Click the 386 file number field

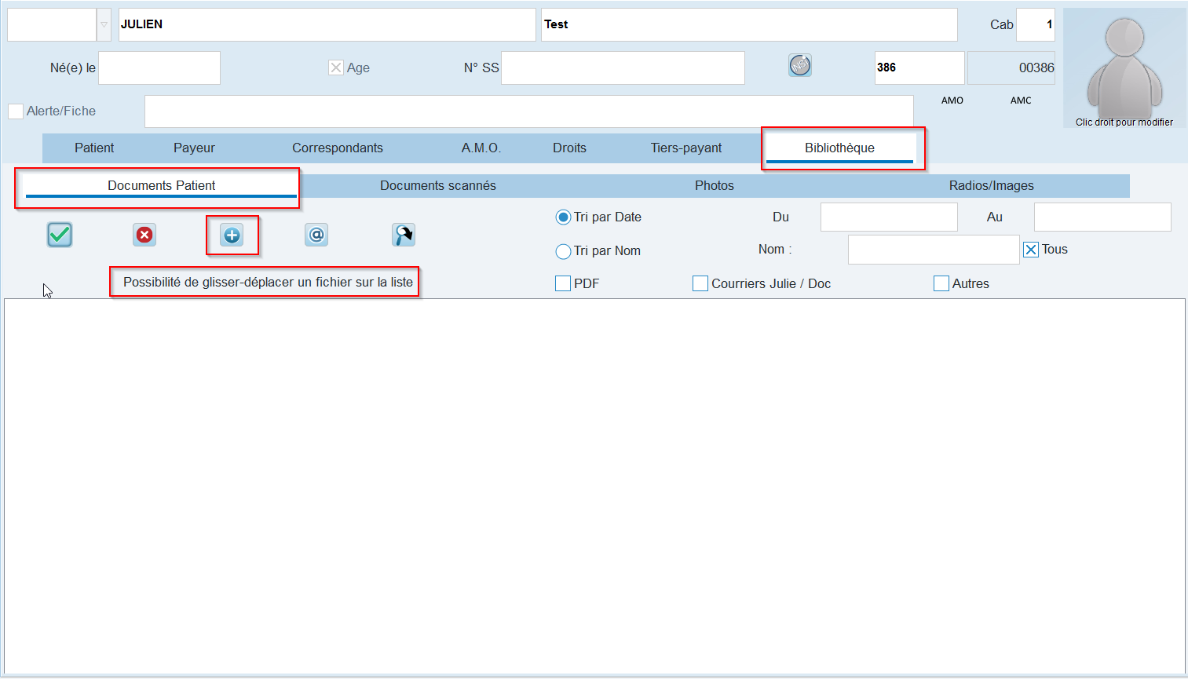pyautogui.click(x=919, y=68)
